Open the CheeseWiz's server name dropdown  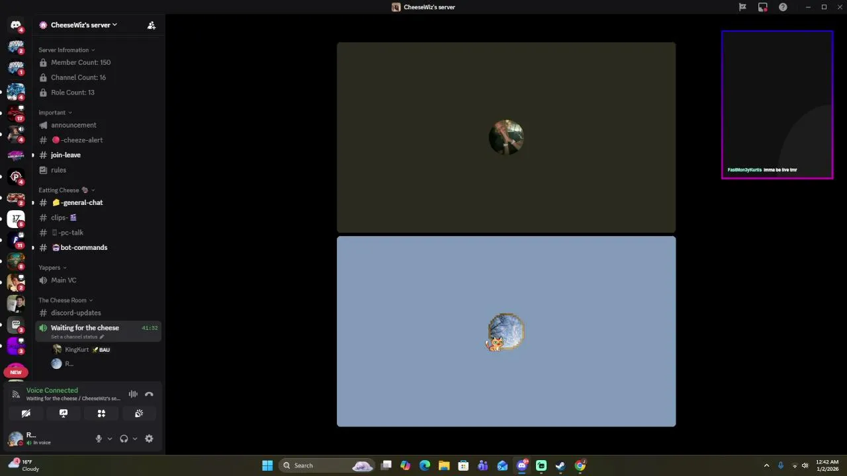pos(84,25)
